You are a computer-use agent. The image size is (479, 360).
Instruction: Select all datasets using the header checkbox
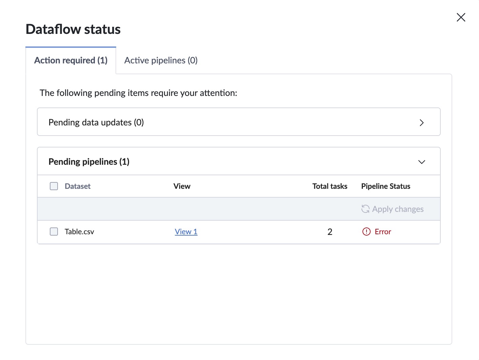[x=54, y=186]
